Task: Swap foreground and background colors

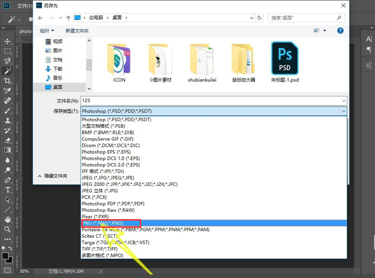Action: coord(10,248)
